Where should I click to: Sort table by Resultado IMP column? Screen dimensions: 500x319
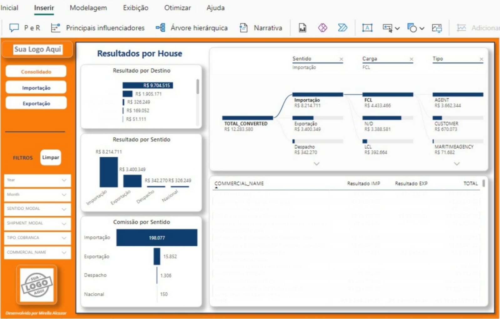(x=364, y=183)
